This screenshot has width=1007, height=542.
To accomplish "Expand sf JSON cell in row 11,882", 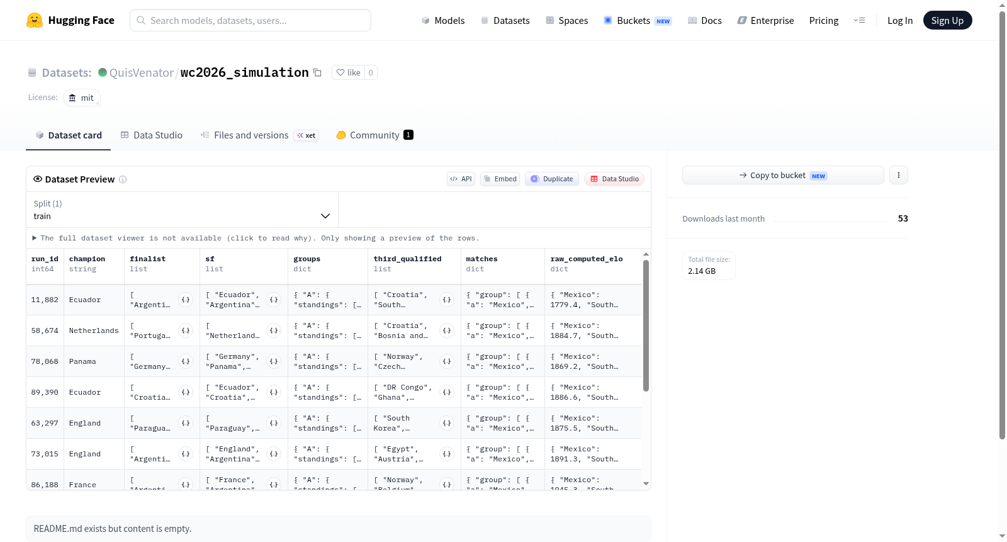I will (274, 300).
